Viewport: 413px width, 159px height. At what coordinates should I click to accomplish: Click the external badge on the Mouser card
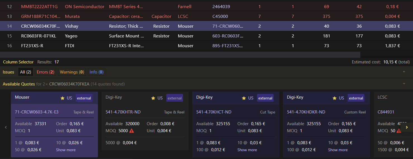pyautogui.click(x=84, y=98)
